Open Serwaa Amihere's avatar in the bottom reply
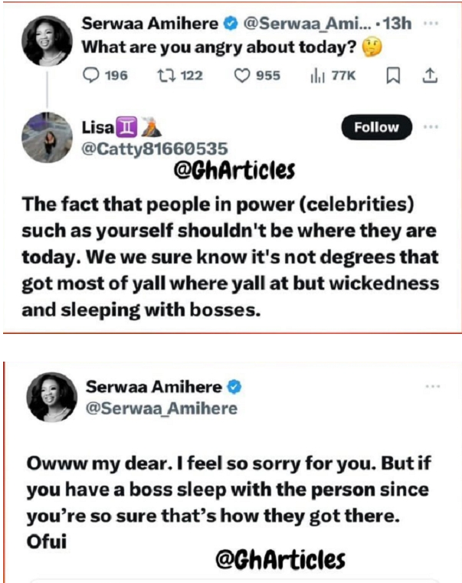 (x=51, y=398)
